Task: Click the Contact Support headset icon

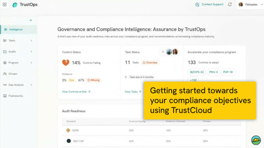Action: (x=197, y=5)
